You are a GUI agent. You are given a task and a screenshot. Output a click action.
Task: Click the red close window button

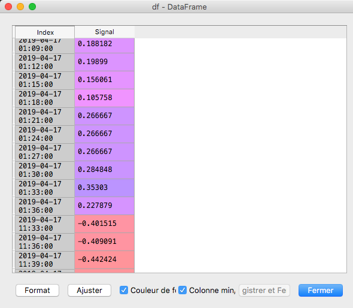click(8, 7)
